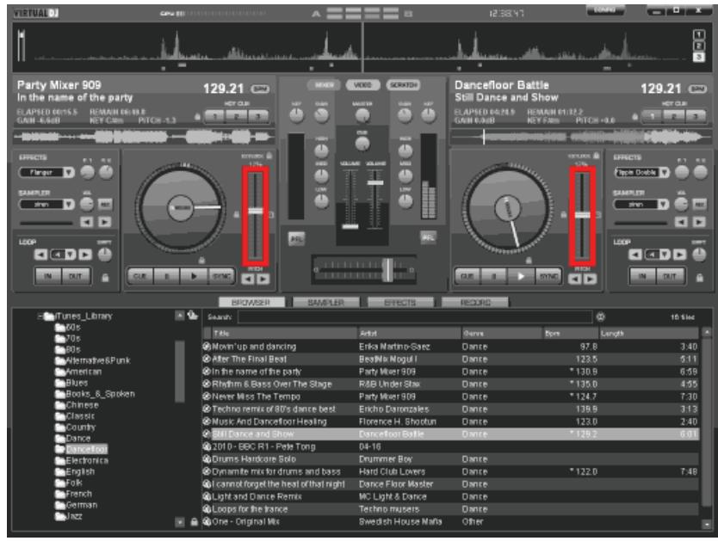Toggle the browser folder list lock
The image size is (718, 541).
pyautogui.click(x=195, y=522)
